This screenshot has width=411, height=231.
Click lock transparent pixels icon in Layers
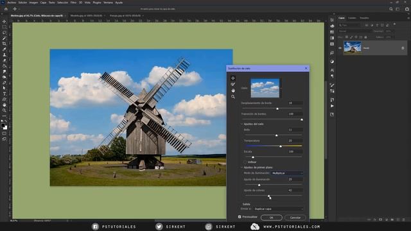tap(347, 37)
